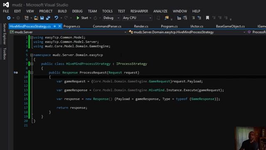Click the webcam video thumbnail

[250, 138]
